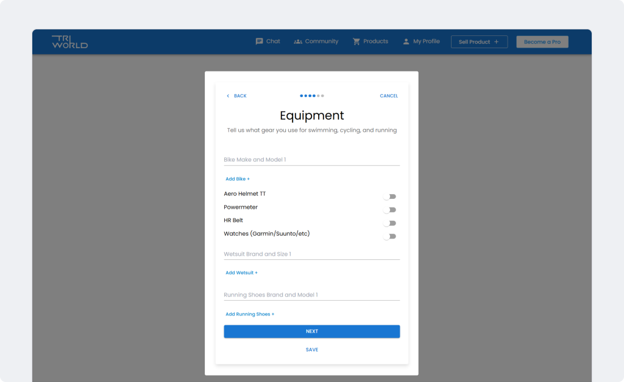Click the Bike Make and Model field

311,159
